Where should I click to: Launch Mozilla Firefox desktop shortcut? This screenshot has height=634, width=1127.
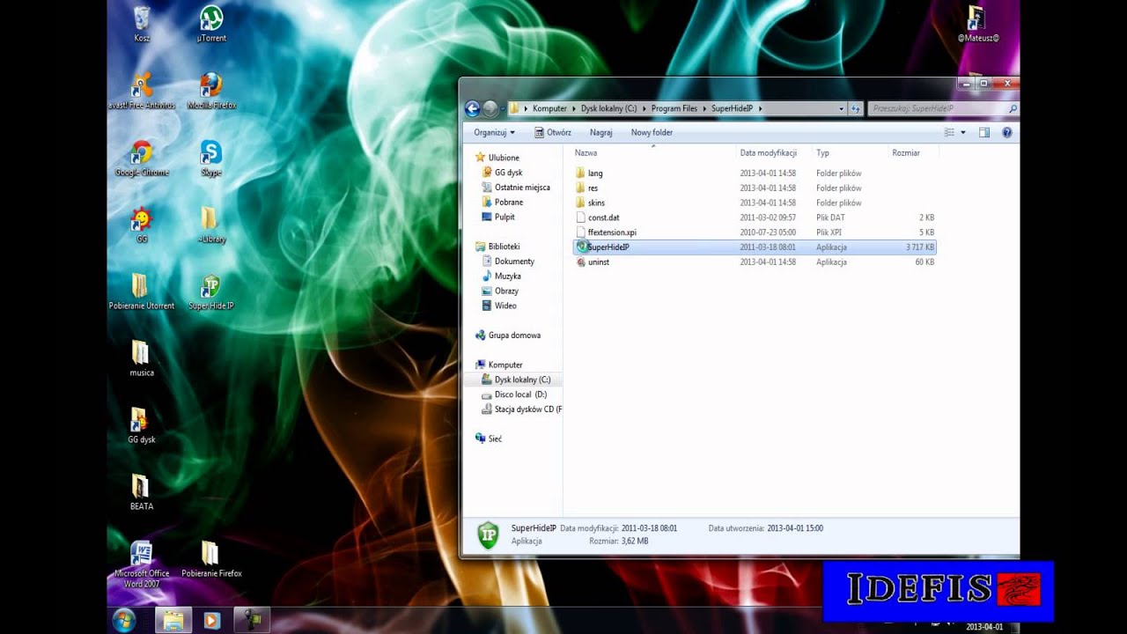click(211, 91)
